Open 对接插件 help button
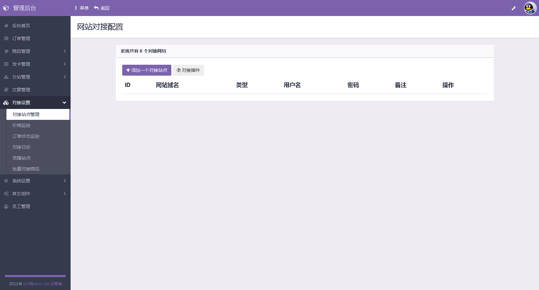Screen dimensions: 539x290 [188, 70]
